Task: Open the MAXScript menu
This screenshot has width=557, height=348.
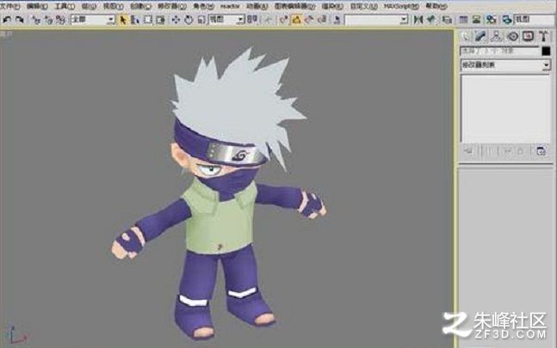Action: tap(401, 6)
